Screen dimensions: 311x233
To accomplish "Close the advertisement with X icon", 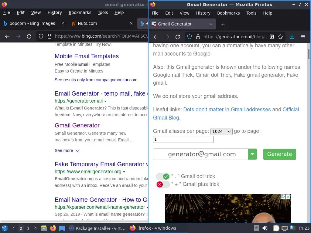I will [288, 197].
